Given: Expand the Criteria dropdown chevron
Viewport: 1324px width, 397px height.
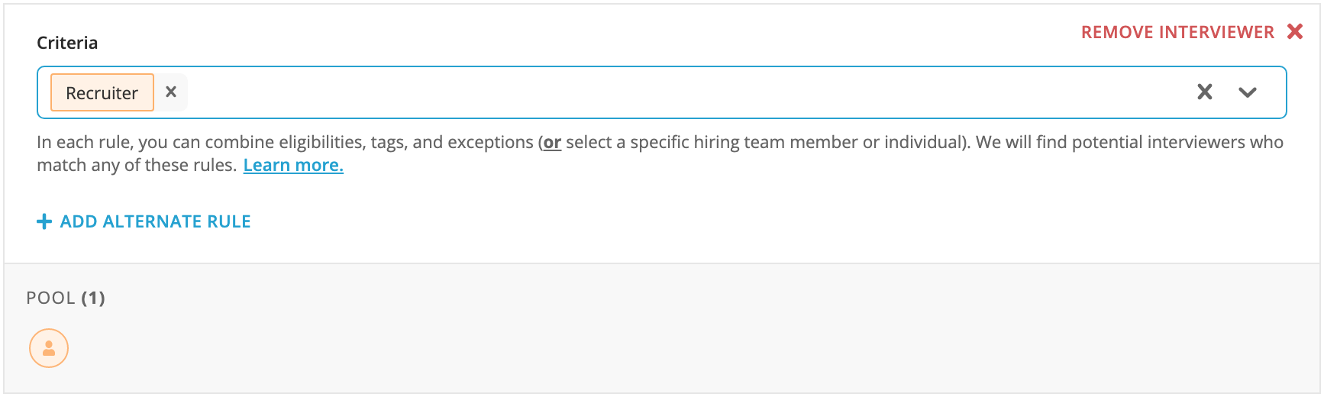Looking at the screenshot, I should tap(1247, 92).
